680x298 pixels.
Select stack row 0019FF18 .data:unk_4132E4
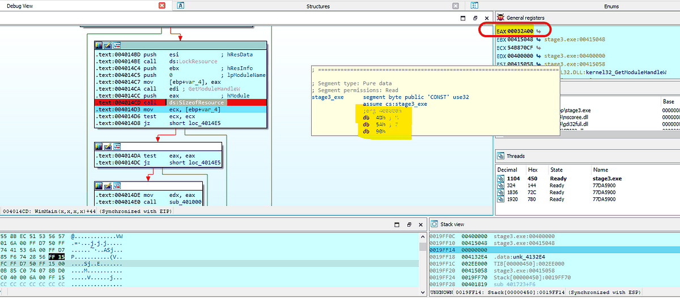pos(554,256)
